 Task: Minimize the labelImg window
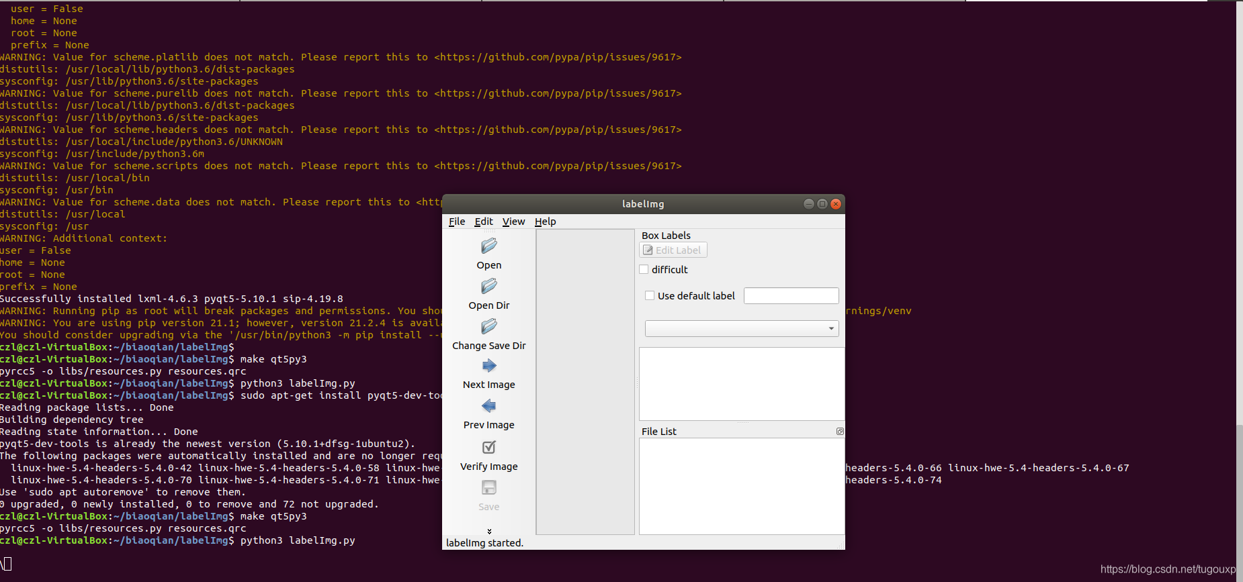point(809,204)
